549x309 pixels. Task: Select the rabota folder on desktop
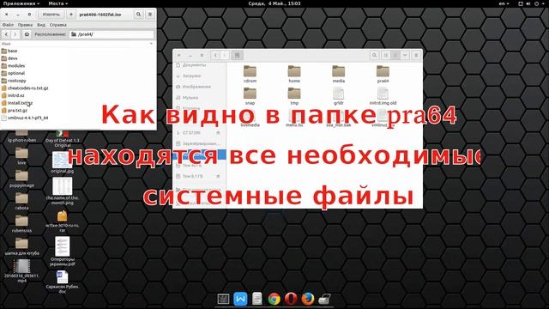(21, 202)
